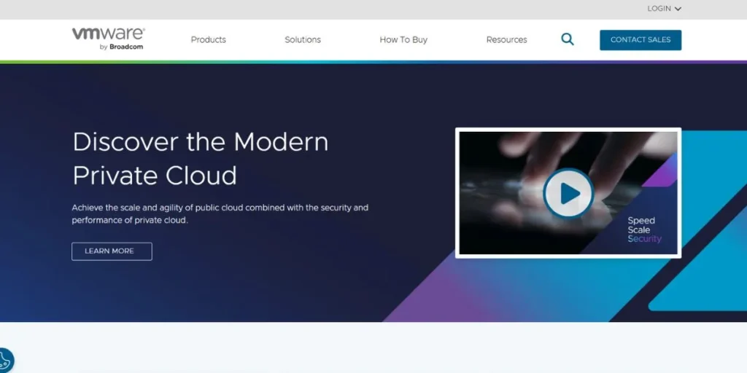747x373 pixels.
Task: Click the 'Discover the Modern Private Cloud' heading
Action: pos(200,158)
